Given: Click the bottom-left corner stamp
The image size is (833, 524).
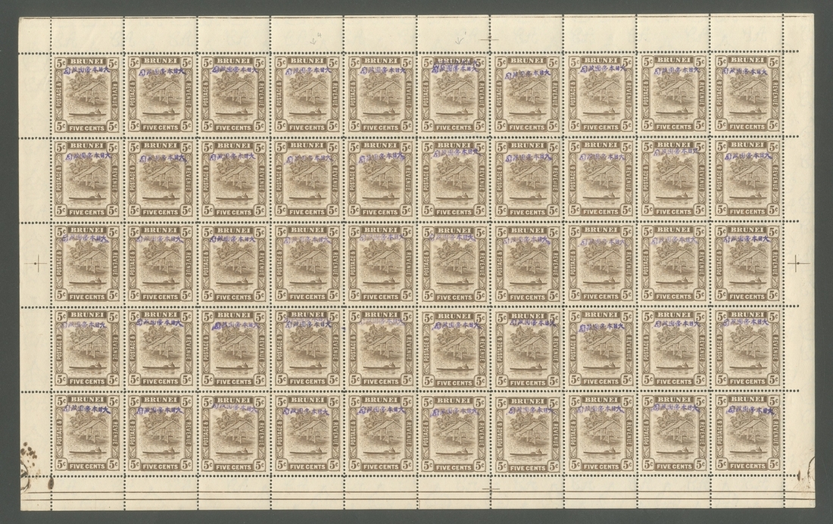Looking at the screenshot, I should tap(87, 432).
